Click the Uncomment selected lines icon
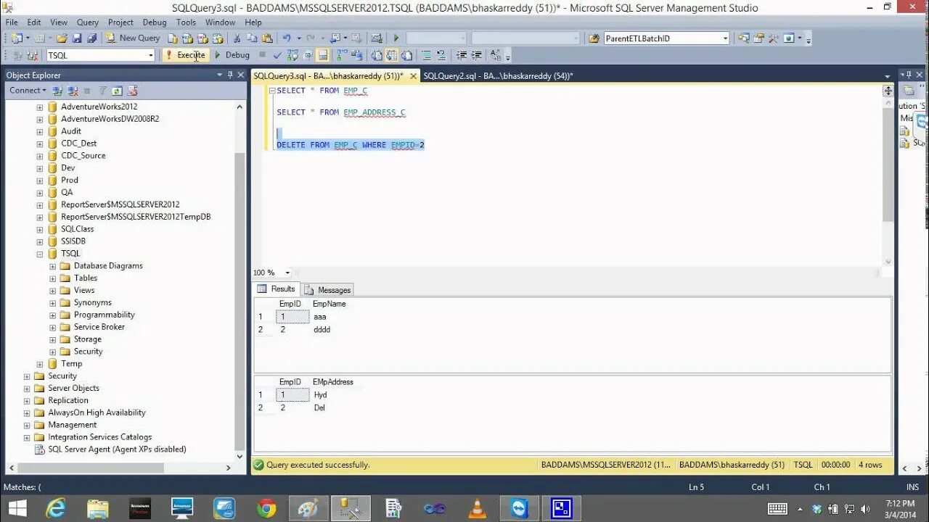Viewport: 929px width, 522px height. 441,55
